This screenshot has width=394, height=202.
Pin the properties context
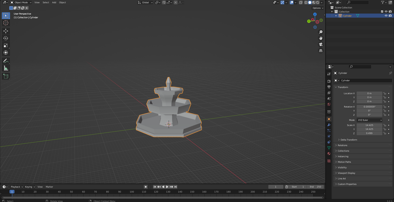point(390,73)
